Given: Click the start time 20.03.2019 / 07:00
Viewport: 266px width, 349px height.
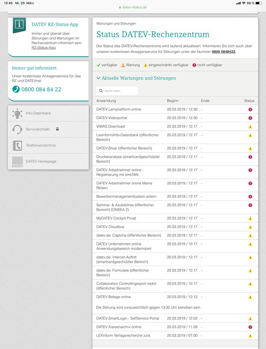Looking at the screenshot, I should pos(182,335).
